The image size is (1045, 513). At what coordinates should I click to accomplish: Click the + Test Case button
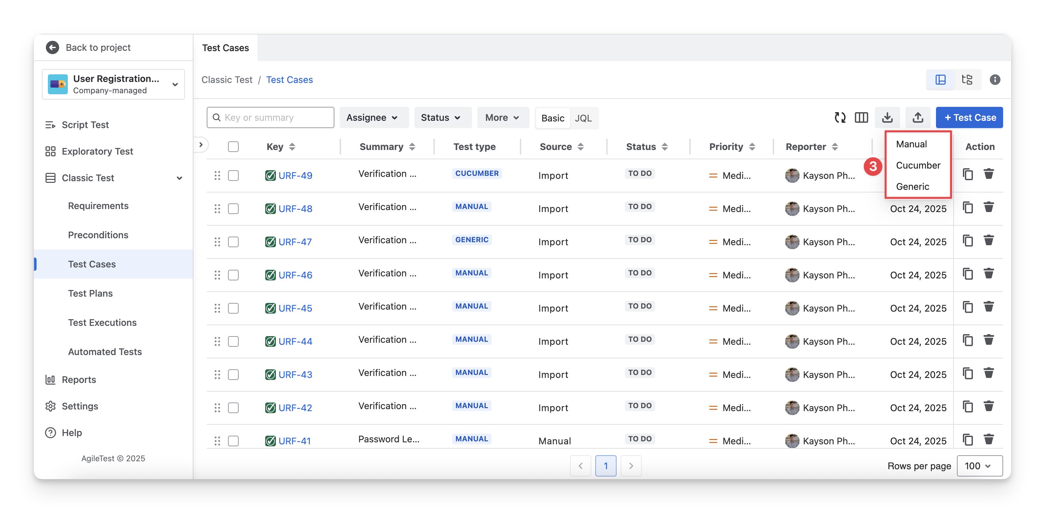click(969, 117)
